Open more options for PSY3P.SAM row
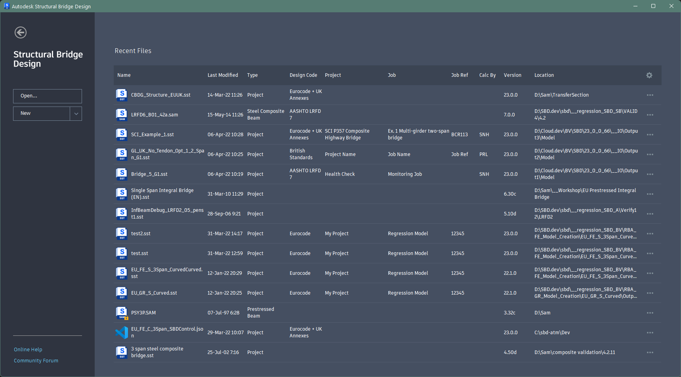The width and height of the screenshot is (681, 377). [x=650, y=313]
